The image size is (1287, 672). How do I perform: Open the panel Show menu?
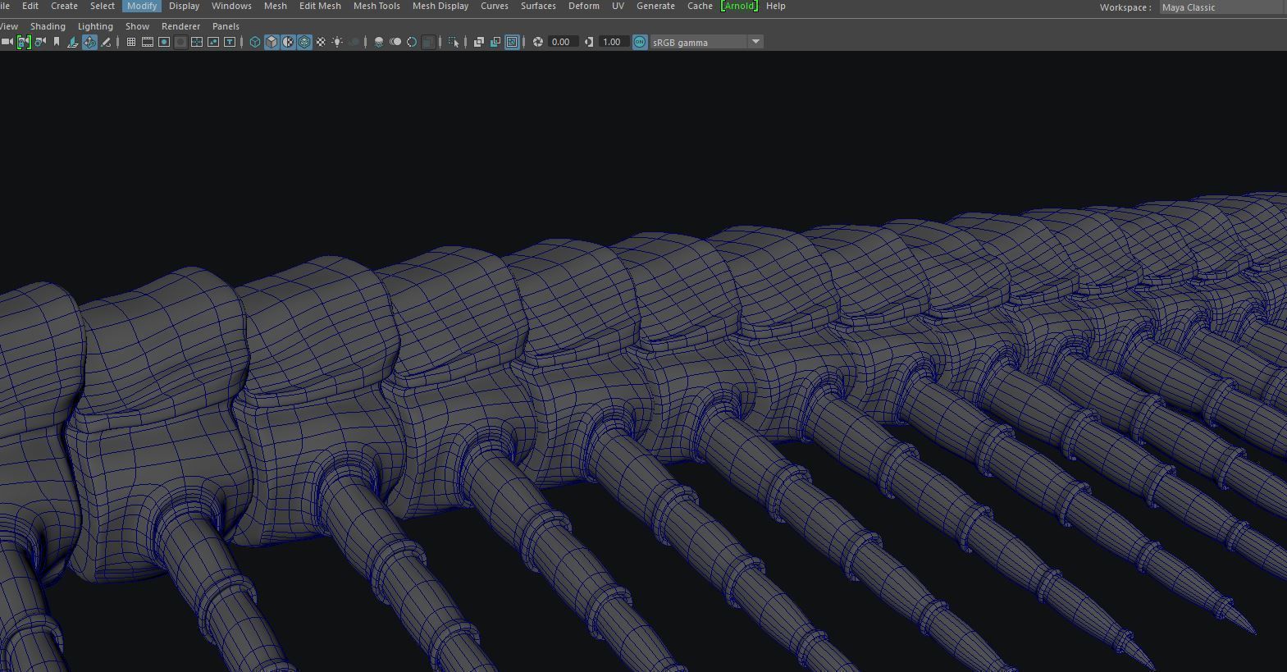coord(137,26)
